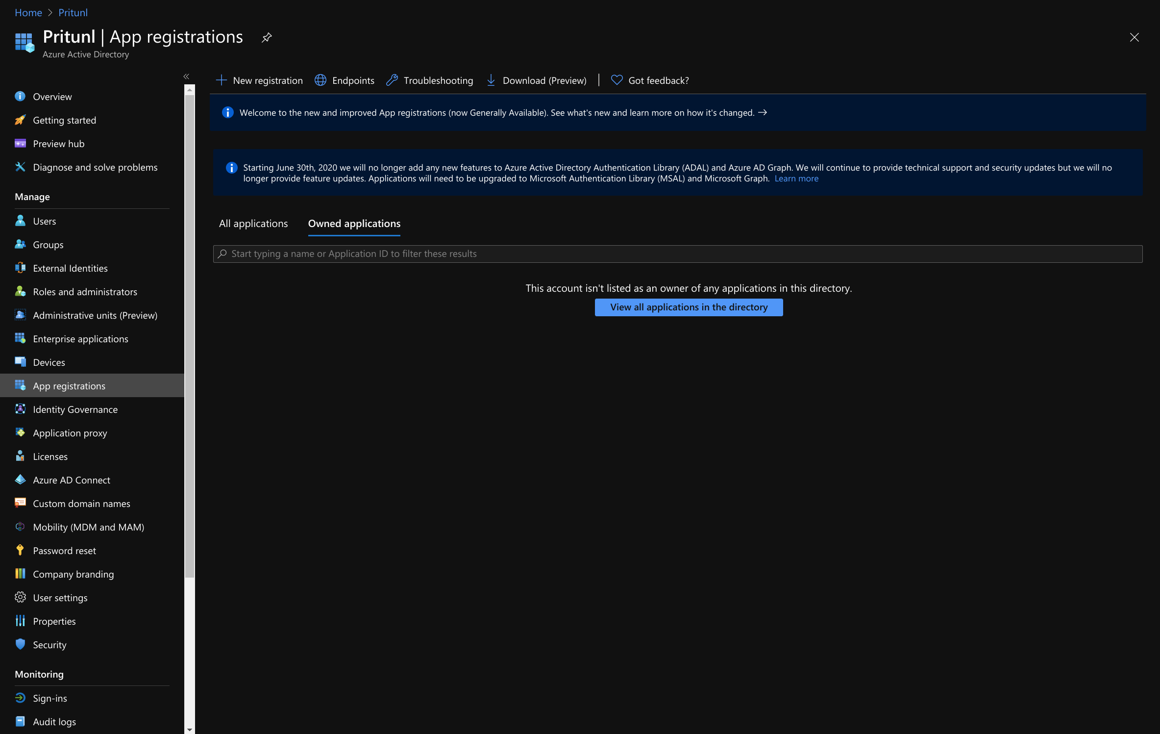Viewport: 1160px width, 734px height.
Task: Click the pin blade icon
Action: coord(267,37)
